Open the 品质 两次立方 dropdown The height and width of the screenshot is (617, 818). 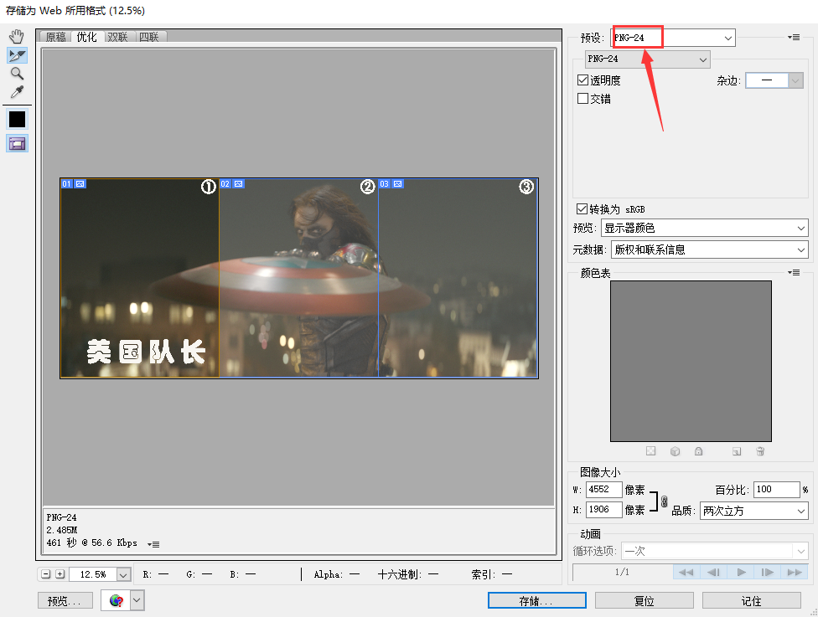(753, 511)
